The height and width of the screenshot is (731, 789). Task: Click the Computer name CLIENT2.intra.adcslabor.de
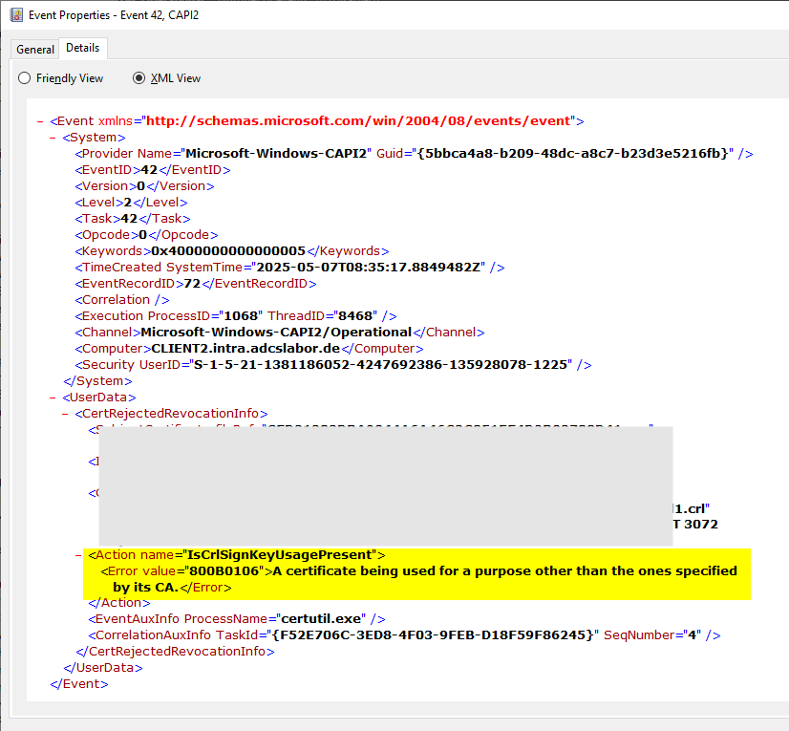point(245,349)
